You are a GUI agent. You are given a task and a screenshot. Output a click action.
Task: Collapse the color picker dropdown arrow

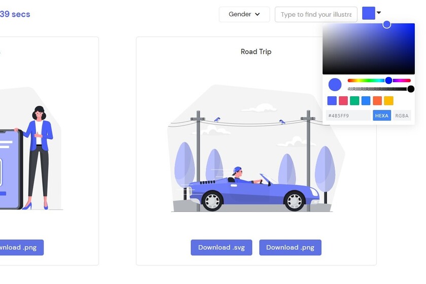click(379, 13)
